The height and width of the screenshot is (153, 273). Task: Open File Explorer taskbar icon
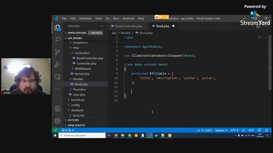122,136
